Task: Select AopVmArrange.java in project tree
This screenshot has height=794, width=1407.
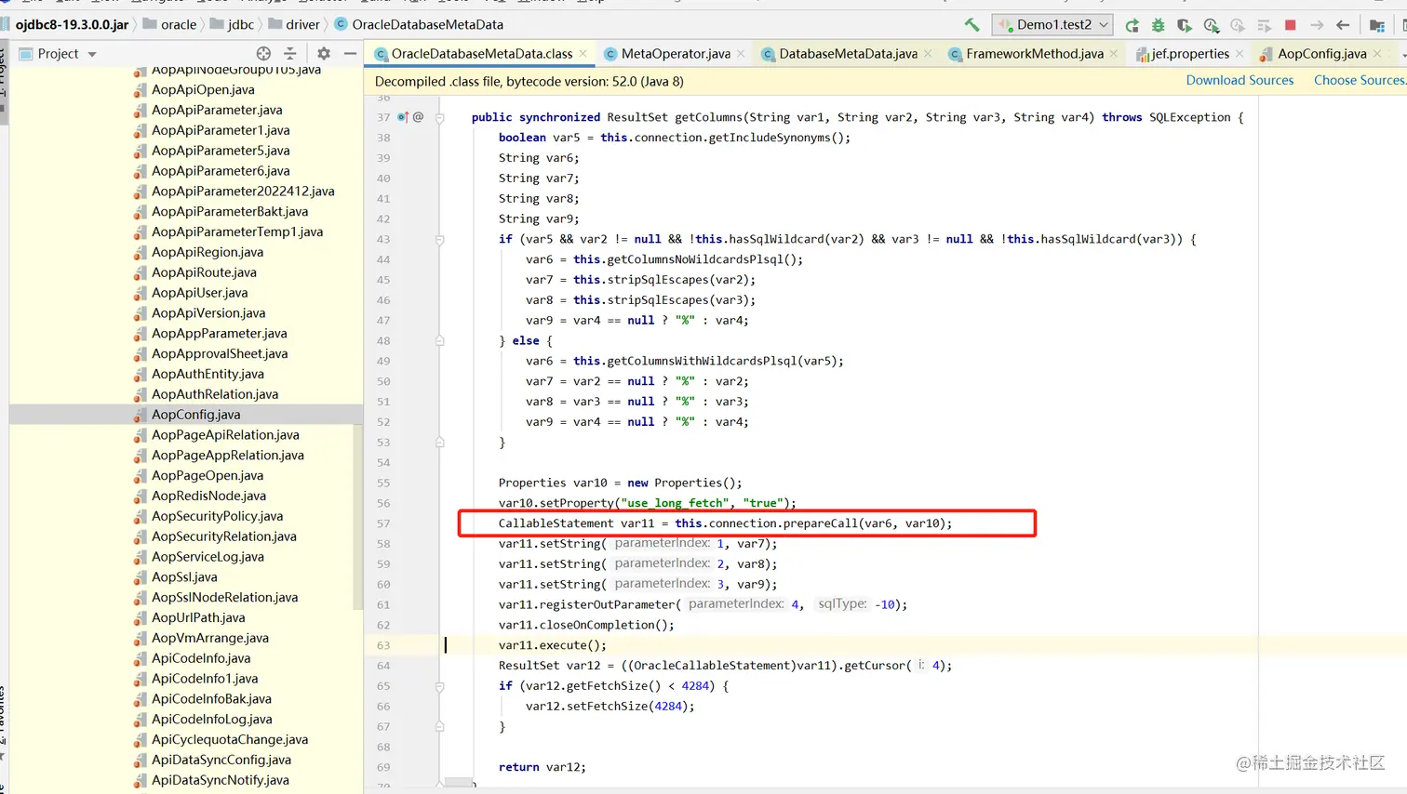Action: [x=210, y=639]
